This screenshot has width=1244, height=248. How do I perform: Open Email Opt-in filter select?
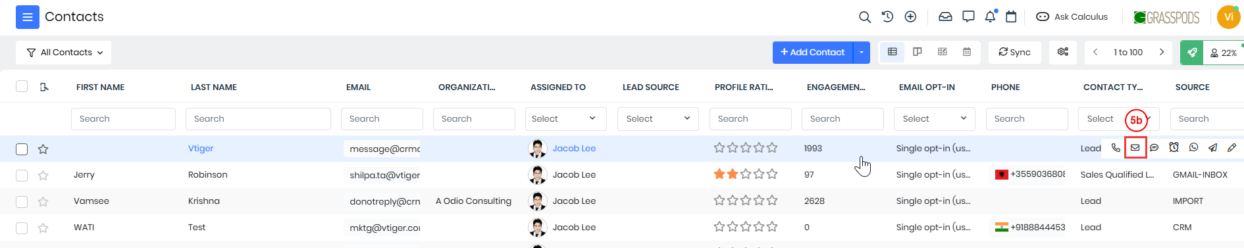coord(935,119)
